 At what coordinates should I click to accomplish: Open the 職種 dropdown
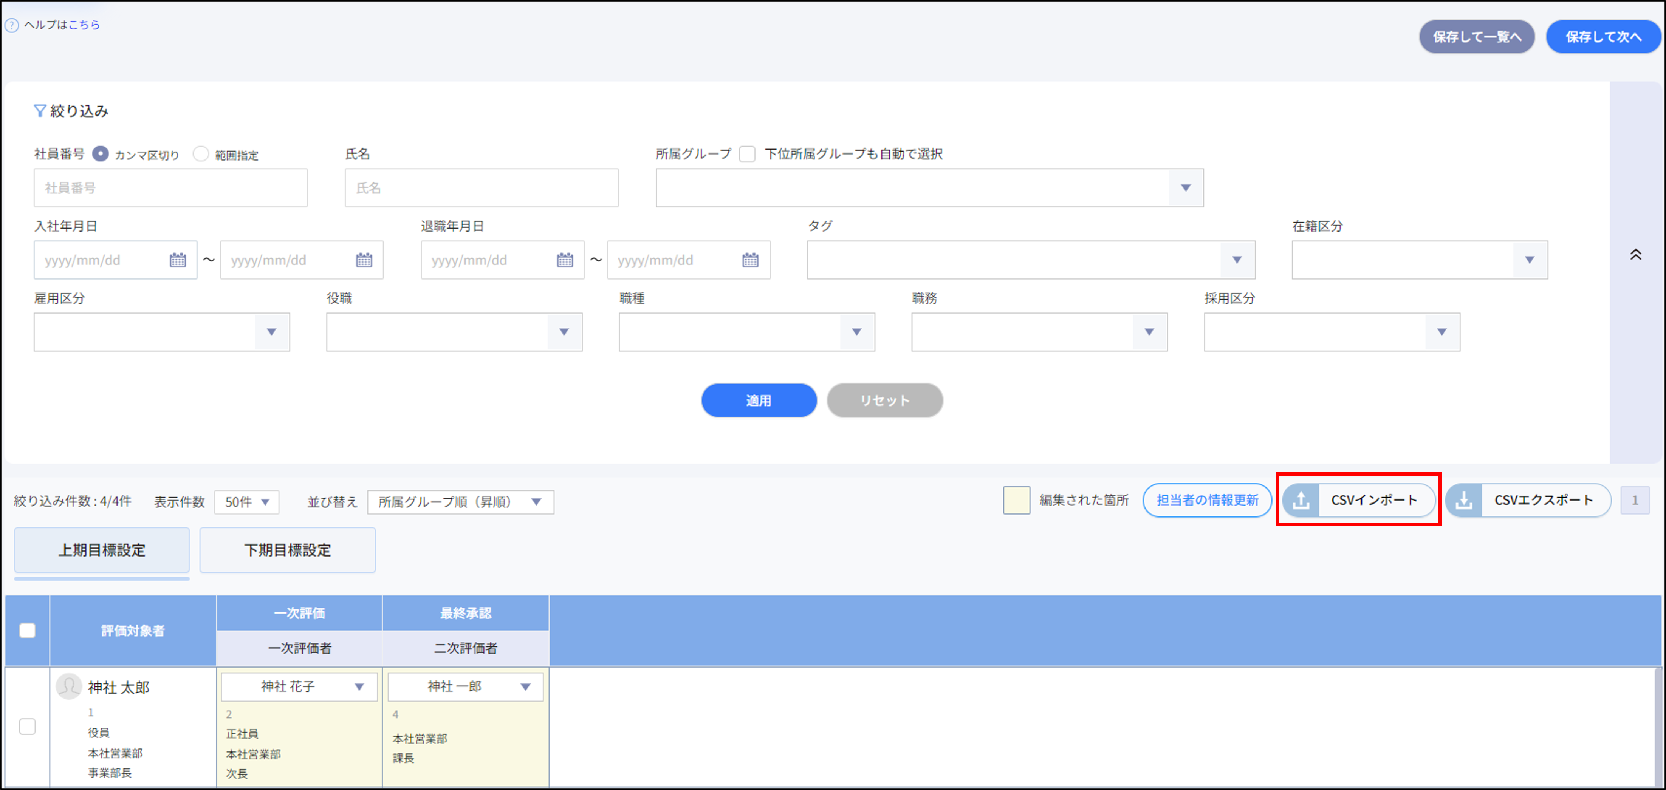tap(746, 332)
